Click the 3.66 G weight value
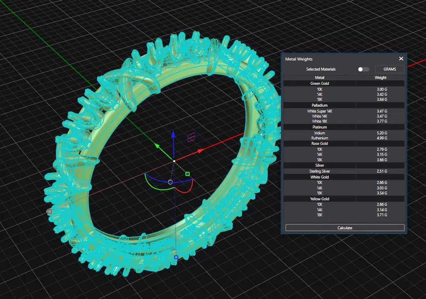 click(x=382, y=160)
